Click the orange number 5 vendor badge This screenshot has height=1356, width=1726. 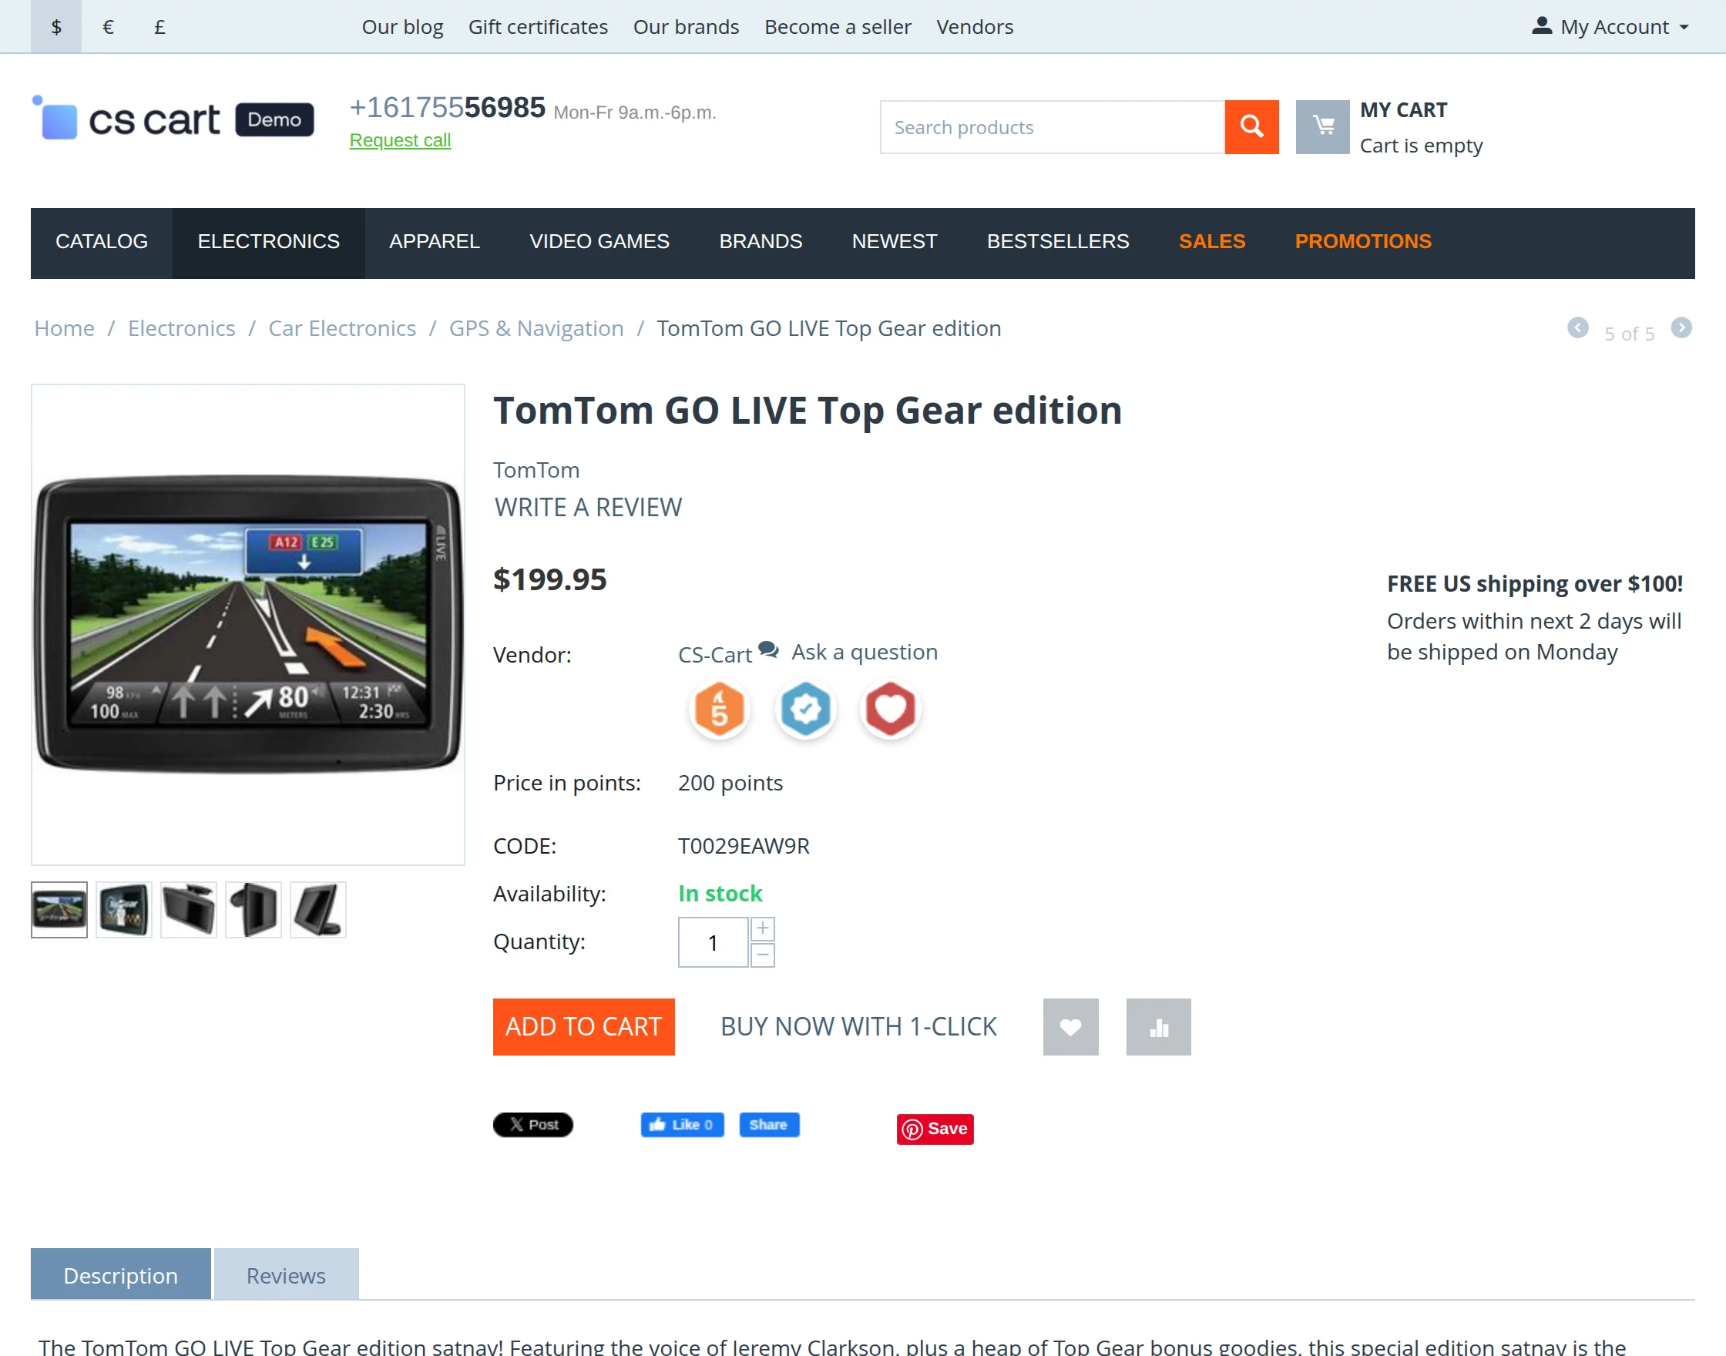pos(718,709)
